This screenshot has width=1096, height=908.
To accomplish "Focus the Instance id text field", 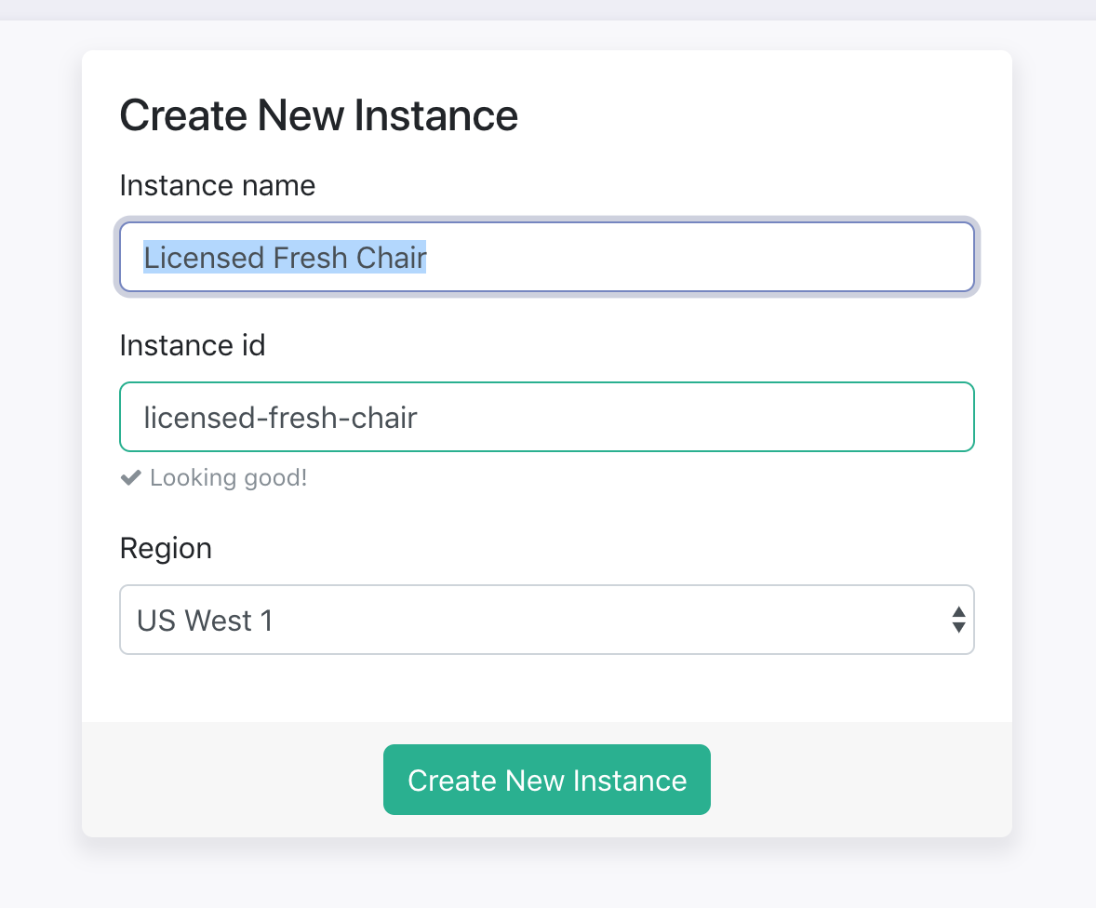I will point(546,417).
